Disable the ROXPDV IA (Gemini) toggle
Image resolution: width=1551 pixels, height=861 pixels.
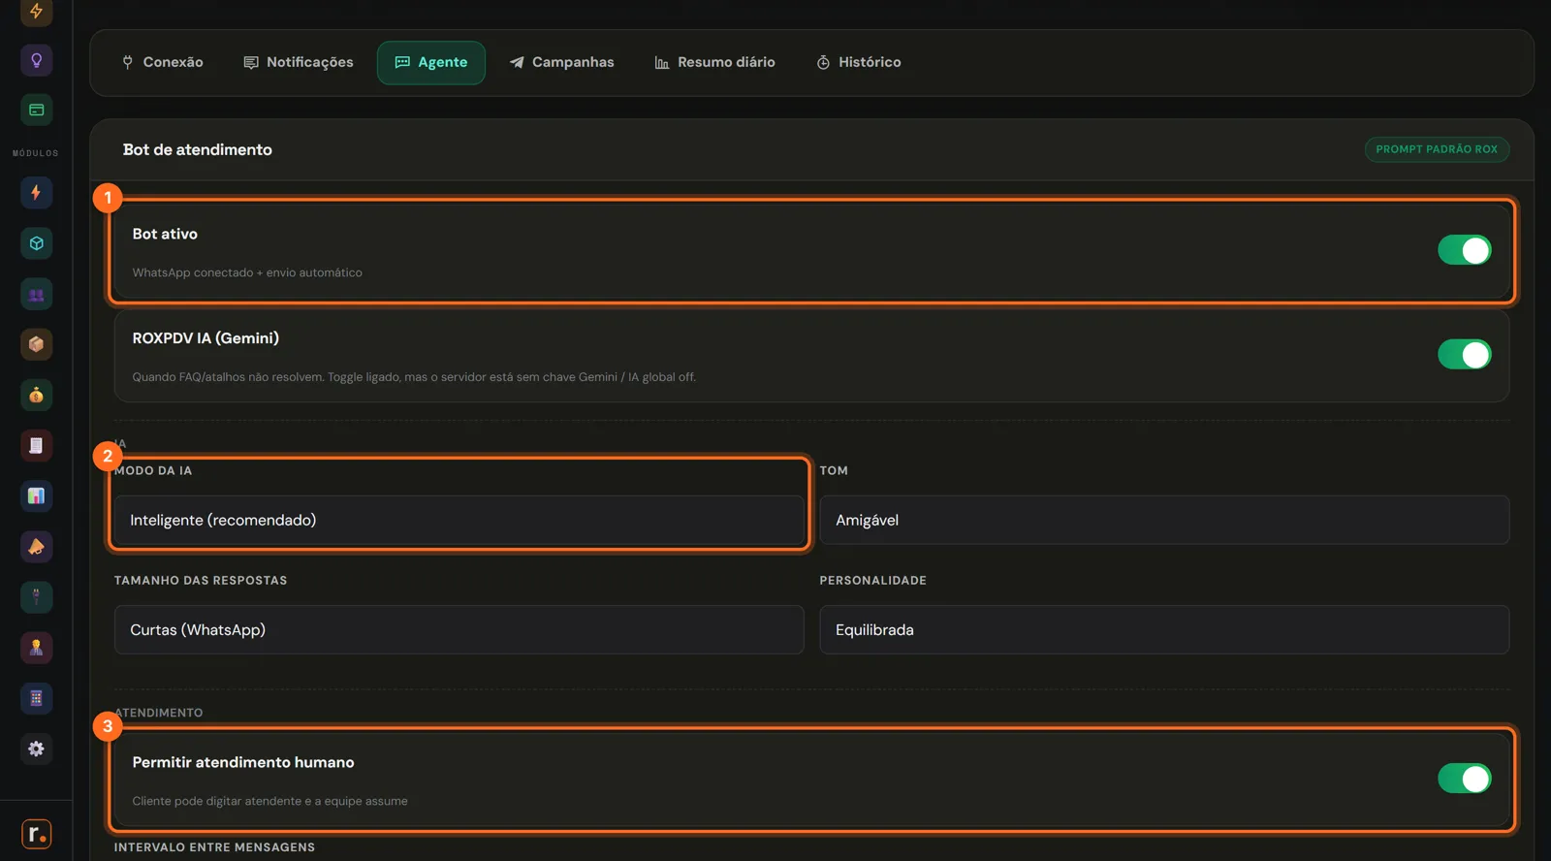[x=1464, y=354]
